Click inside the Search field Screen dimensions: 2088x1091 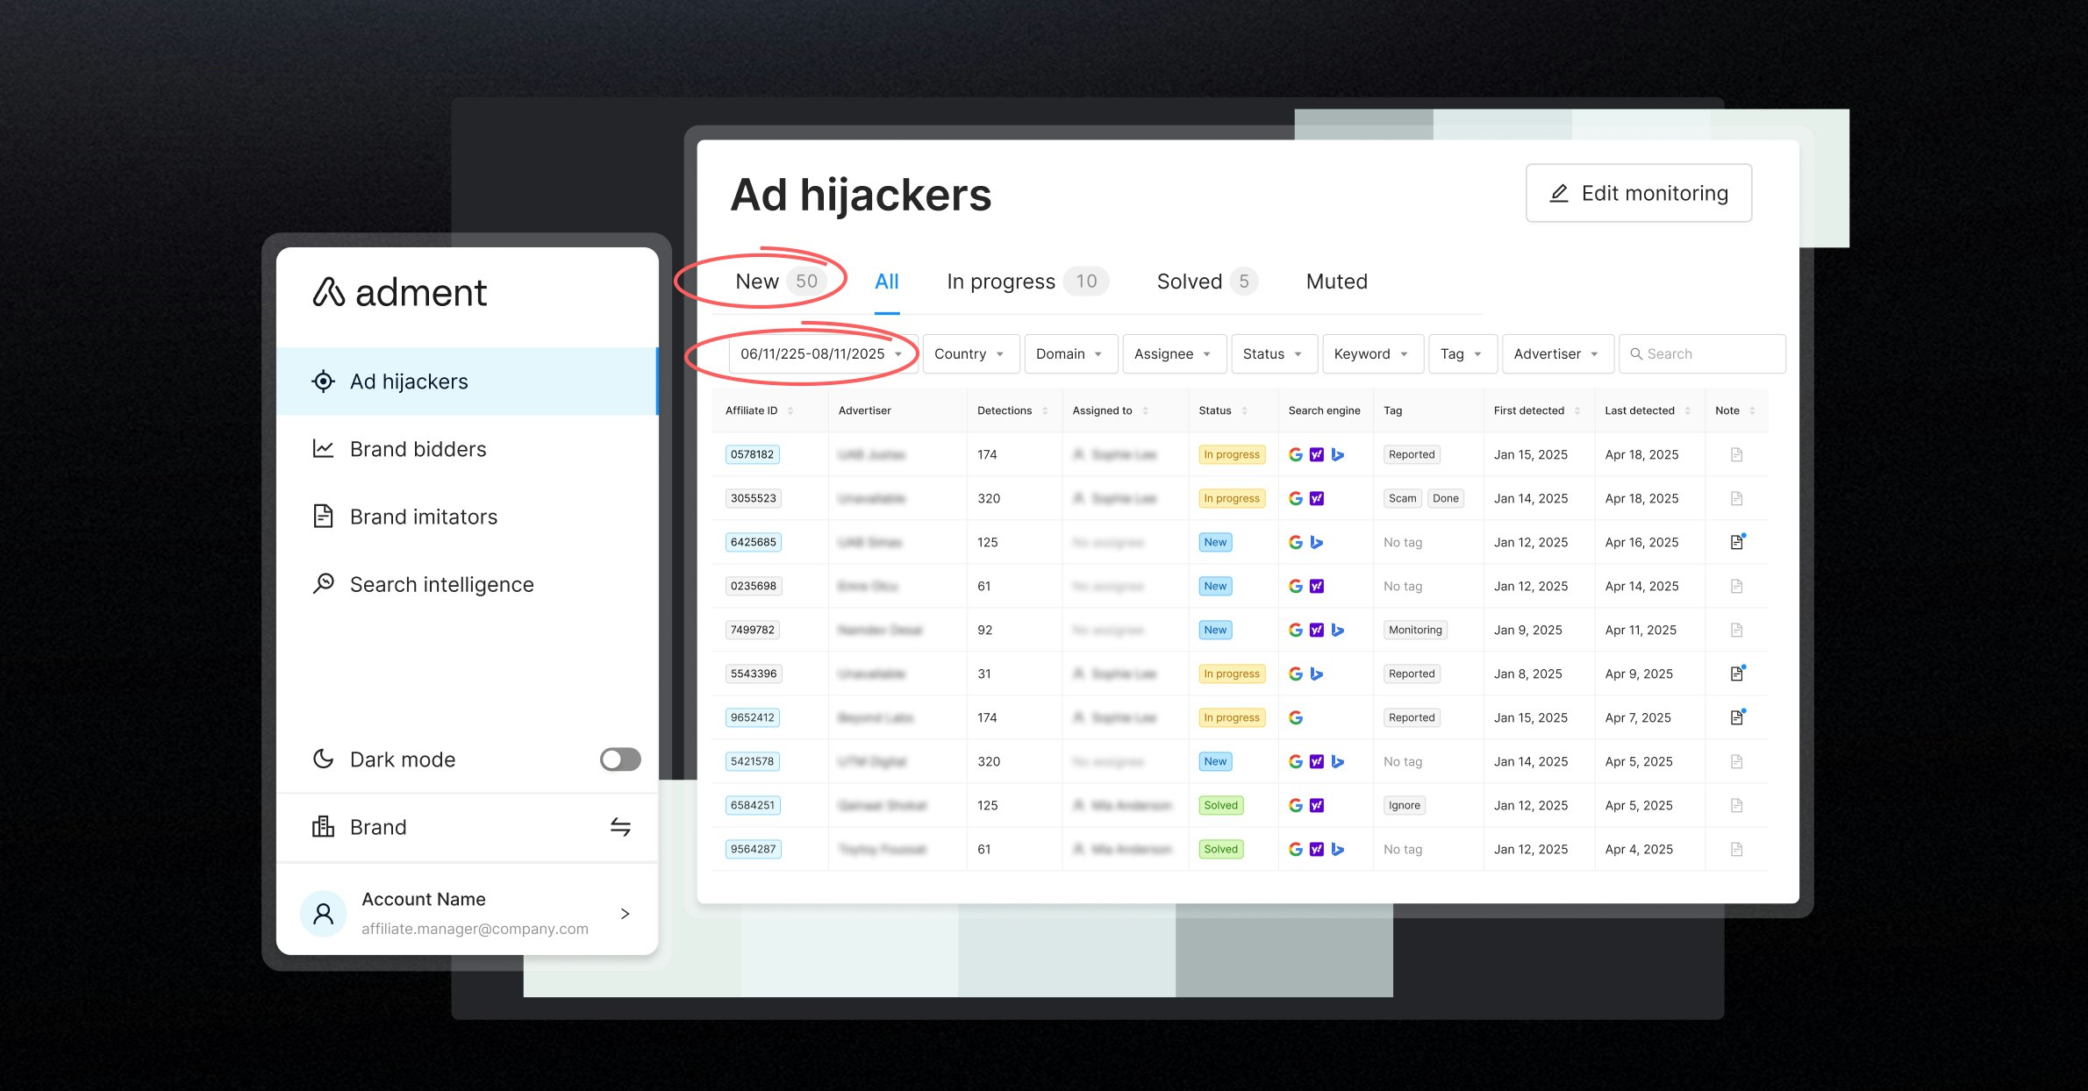tap(1702, 353)
